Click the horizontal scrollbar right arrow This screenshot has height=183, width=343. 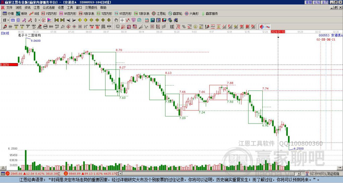click(299, 174)
